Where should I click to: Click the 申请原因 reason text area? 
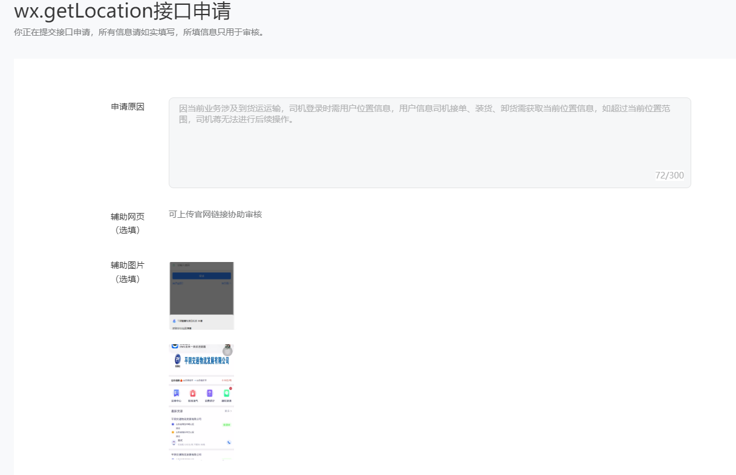point(429,143)
